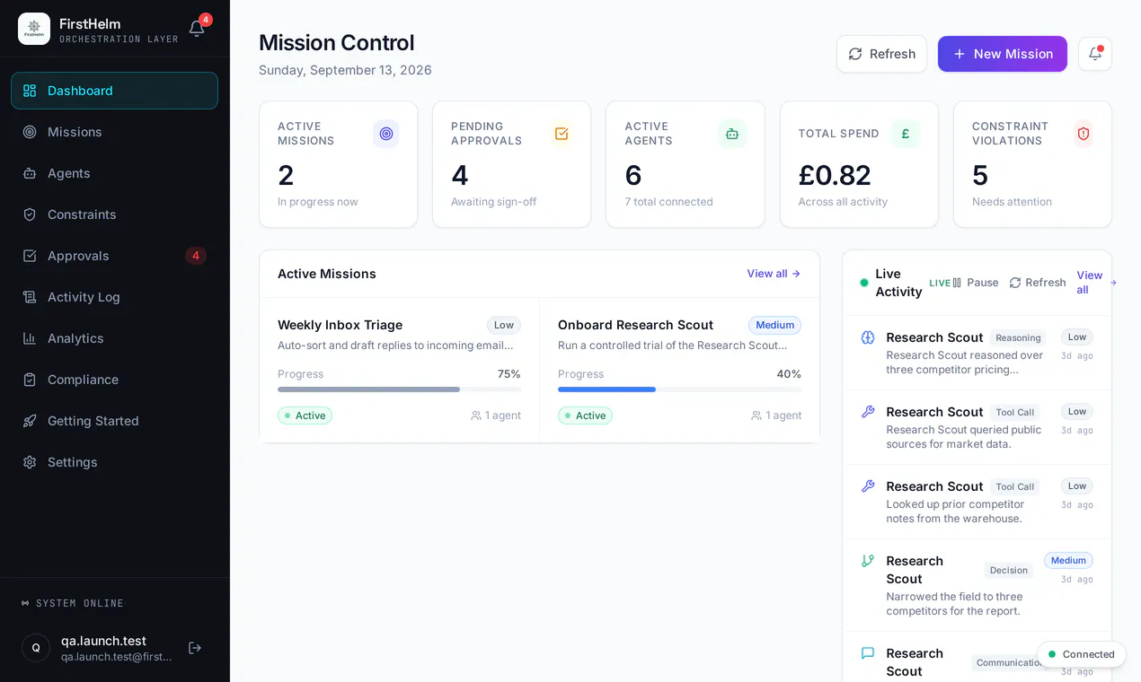This screenshot has height=682, width=1141.
Task: Click the Active Missions stat card value 2
Action: (286, 175)
